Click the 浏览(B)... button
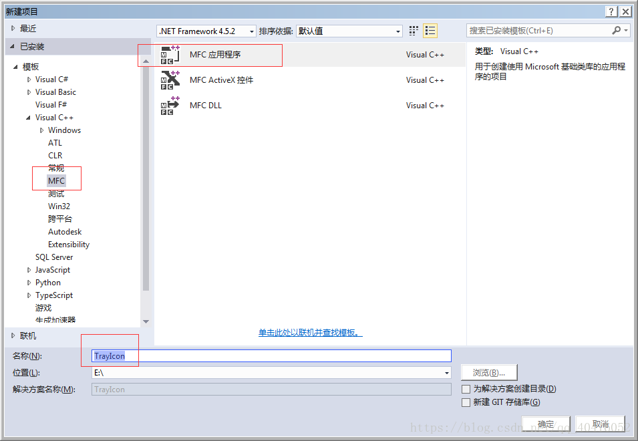Screen dimensions: 638x441 coord(489,372)
